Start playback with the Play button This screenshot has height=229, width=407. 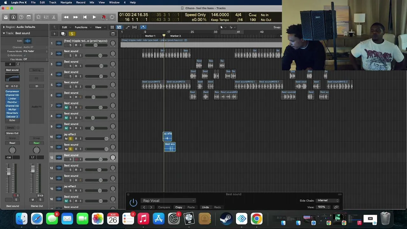point(94,17)
